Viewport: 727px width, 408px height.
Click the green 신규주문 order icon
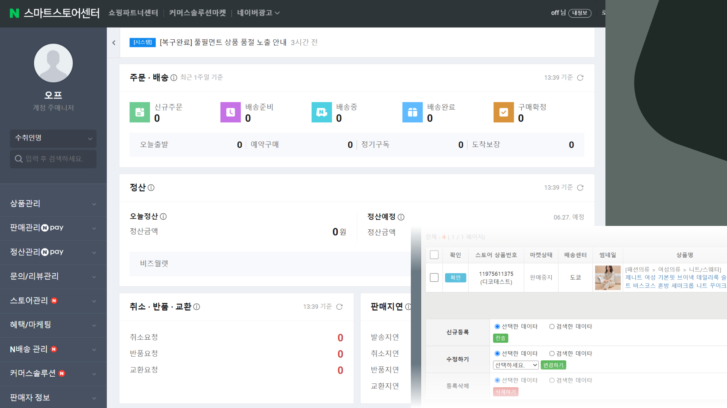(x=140, y=112)
